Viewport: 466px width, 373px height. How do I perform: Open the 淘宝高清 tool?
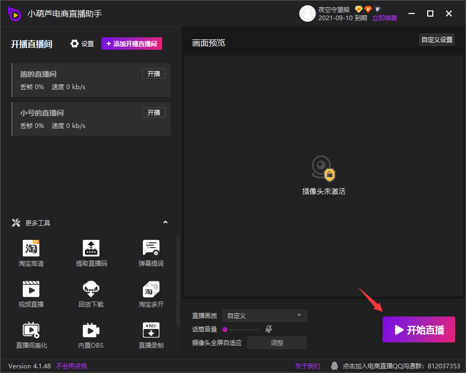(31, 248)
